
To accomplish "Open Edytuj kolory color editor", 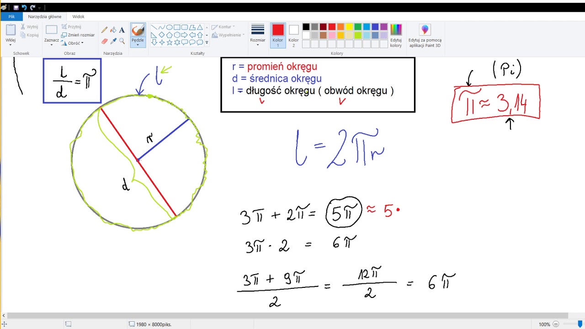I will click(396, 36).
